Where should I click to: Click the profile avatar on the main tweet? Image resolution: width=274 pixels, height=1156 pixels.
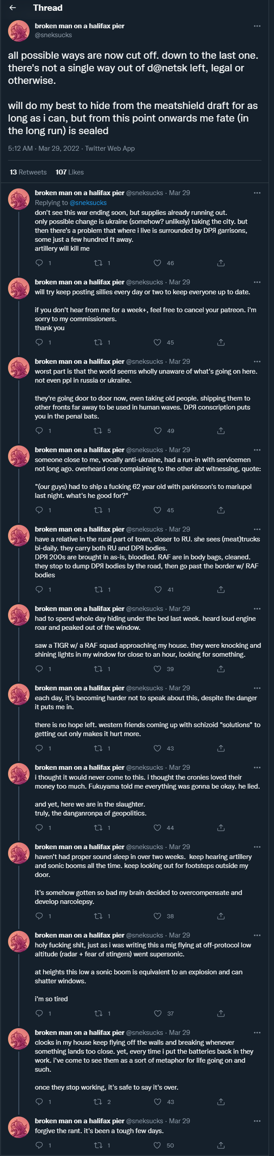[x=19, y=31]
